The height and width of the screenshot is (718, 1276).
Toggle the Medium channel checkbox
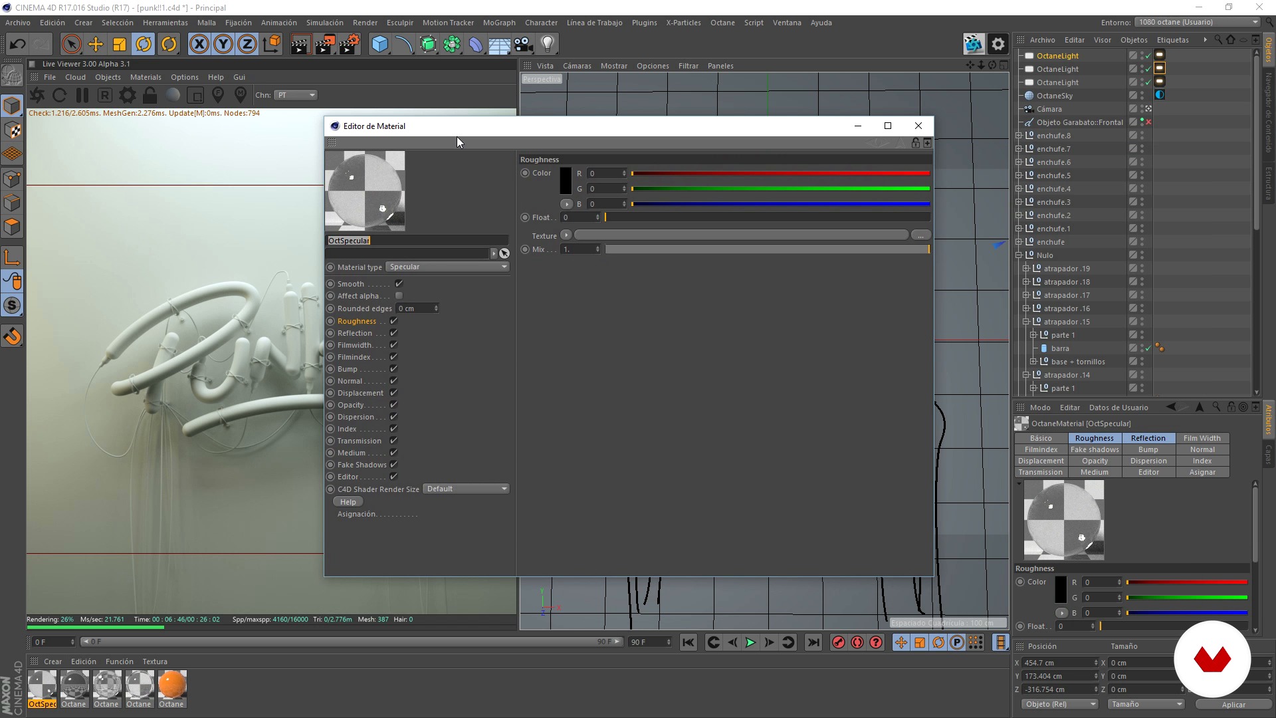tap(393, 453)
